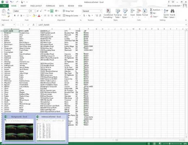This screenshot has width=188, height=145.
Task: Expand the Calibri font name dropdown
Action: 29,11
